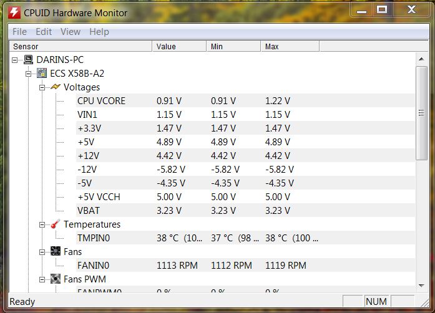The image size is (435, 313).
Task: Click the 1119 RPM max value
Action: tap(286, 266)
